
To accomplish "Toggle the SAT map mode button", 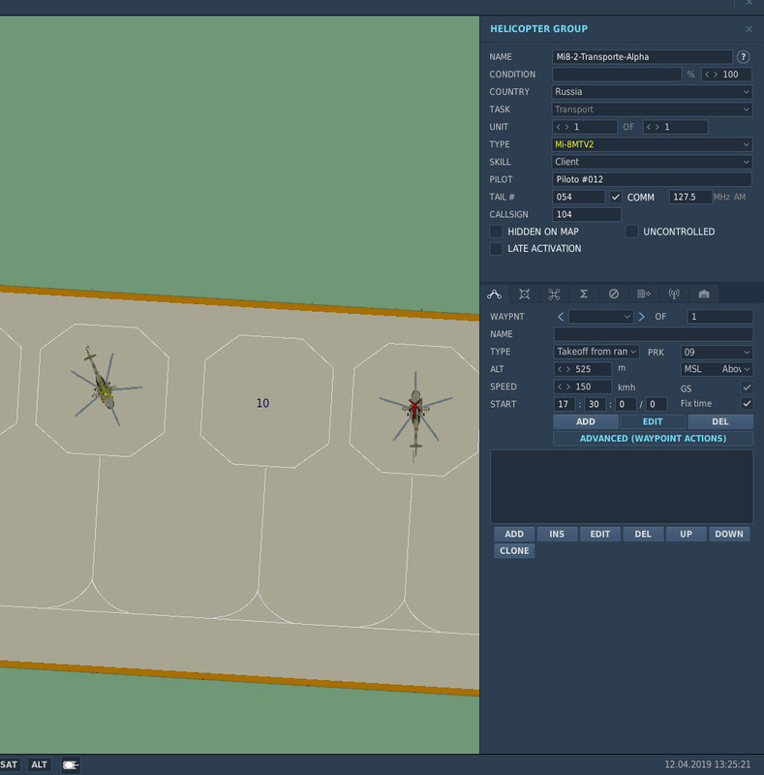I will point(9,765).
